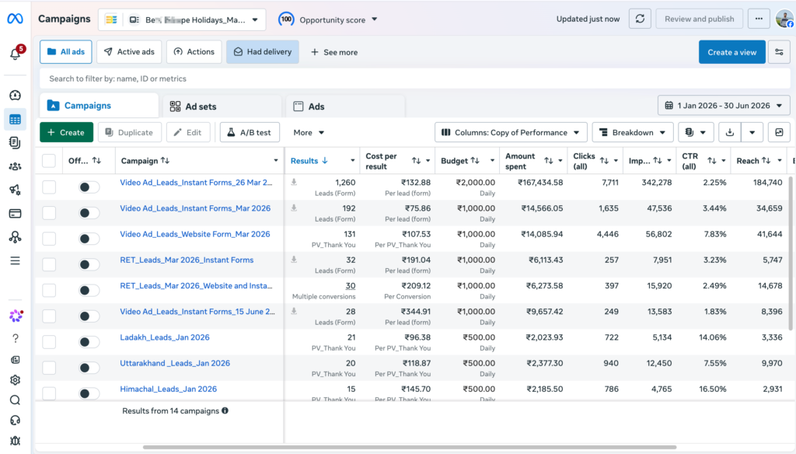796x454 pixels.
Task: Open the charts panel icon
Action: (x=779, y=132)
